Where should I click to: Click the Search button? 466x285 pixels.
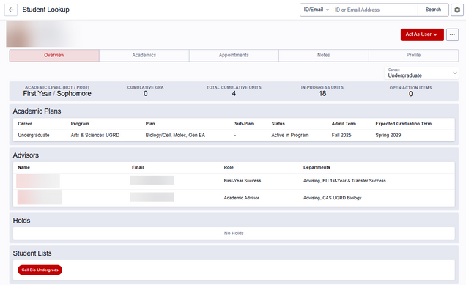click(433, 10)
